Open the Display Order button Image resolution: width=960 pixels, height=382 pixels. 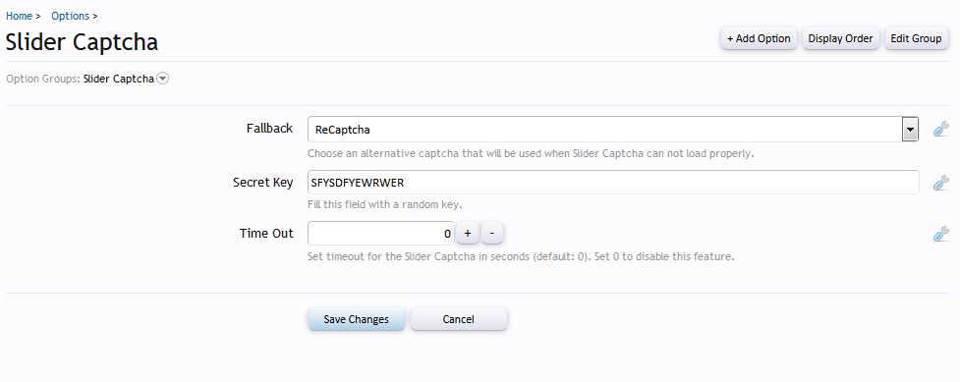pyautogui.click(x=840, y=38)
